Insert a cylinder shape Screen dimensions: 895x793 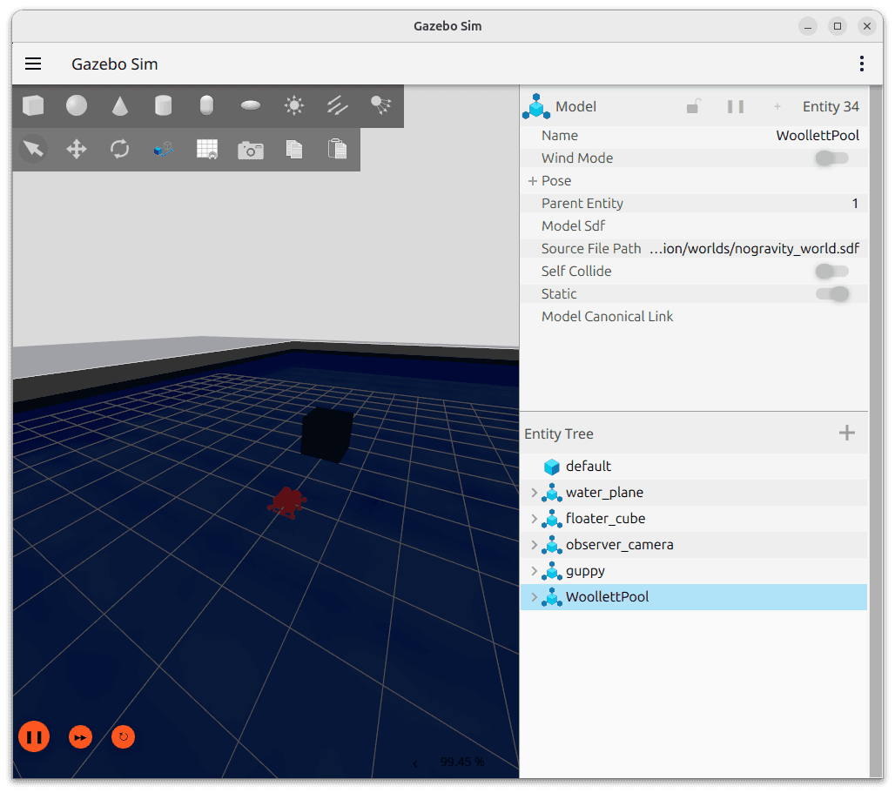pyautogui.click(x=164, y=104)
